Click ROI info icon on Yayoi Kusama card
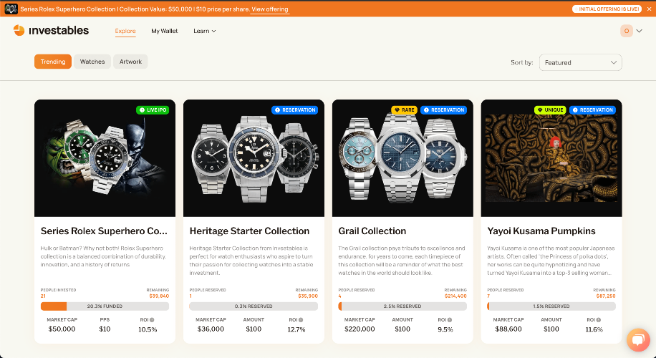This screenshot has width=656, height=358. (599, 320)
